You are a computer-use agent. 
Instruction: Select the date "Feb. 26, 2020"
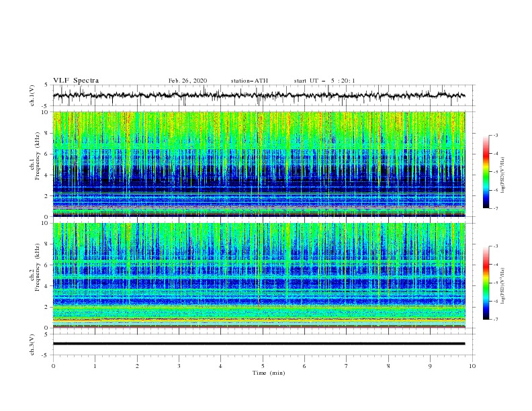[187, 81]
